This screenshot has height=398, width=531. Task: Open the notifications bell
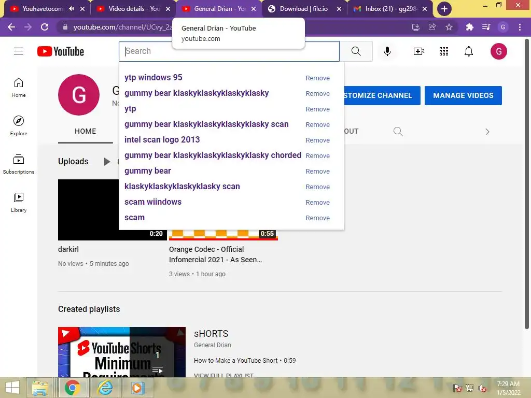tap(469, 51)
